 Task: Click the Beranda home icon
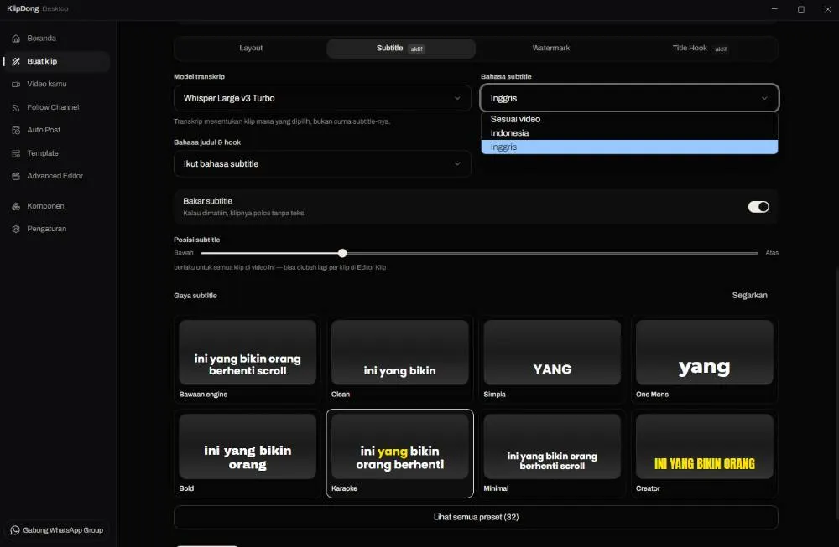pos(16,39)
